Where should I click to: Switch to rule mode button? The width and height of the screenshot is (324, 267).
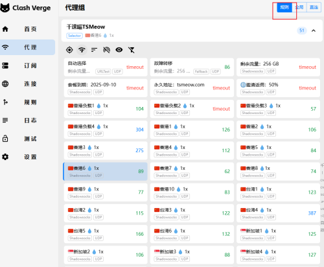(x=284, y=7)
